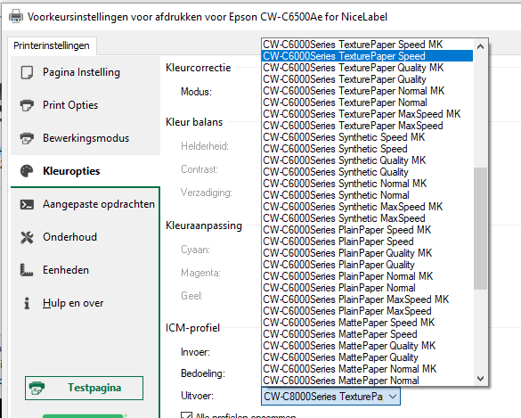Open Aangepaste opdrachten section
The image size is (521, 418).
(x=85, y=204)
